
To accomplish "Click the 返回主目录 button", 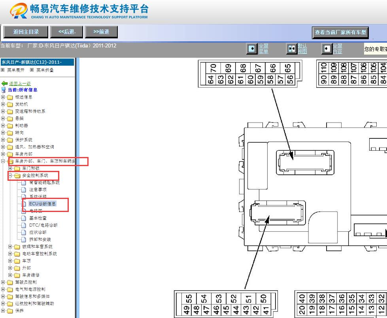I will click(x=26, y=32).
